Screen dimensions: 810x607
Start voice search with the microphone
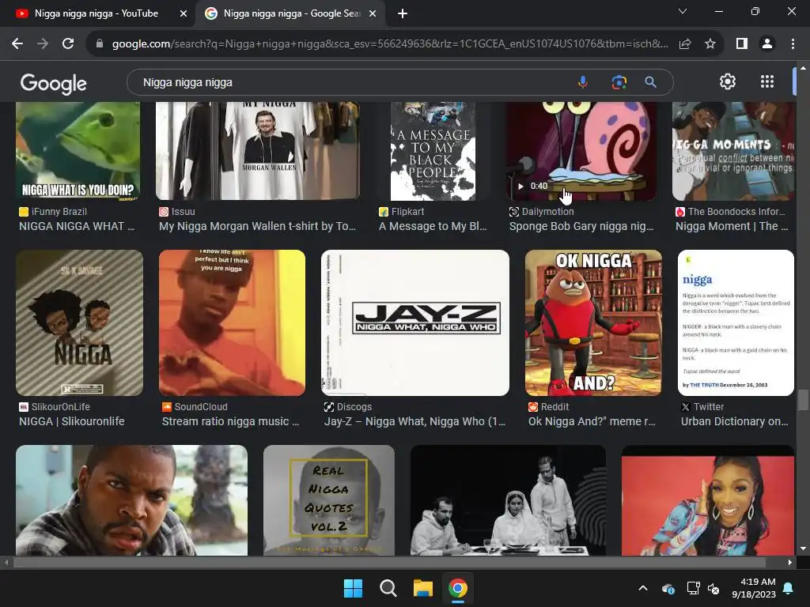click(x=583, y=82)
